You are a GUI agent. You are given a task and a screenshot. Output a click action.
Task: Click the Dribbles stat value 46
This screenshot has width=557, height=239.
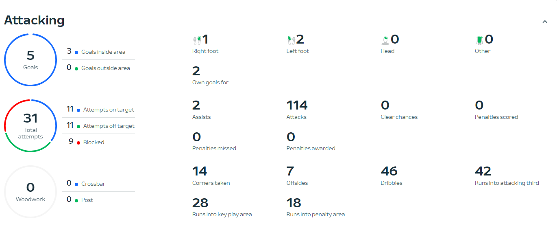389,171
